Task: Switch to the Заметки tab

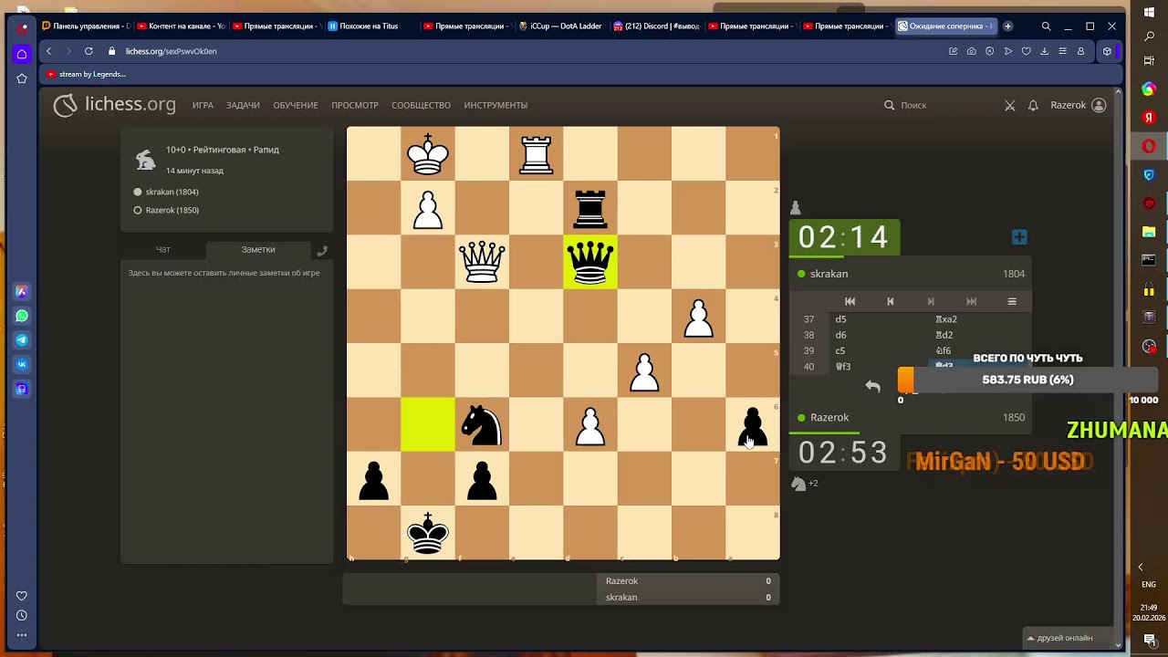Action: coord(258,249)
